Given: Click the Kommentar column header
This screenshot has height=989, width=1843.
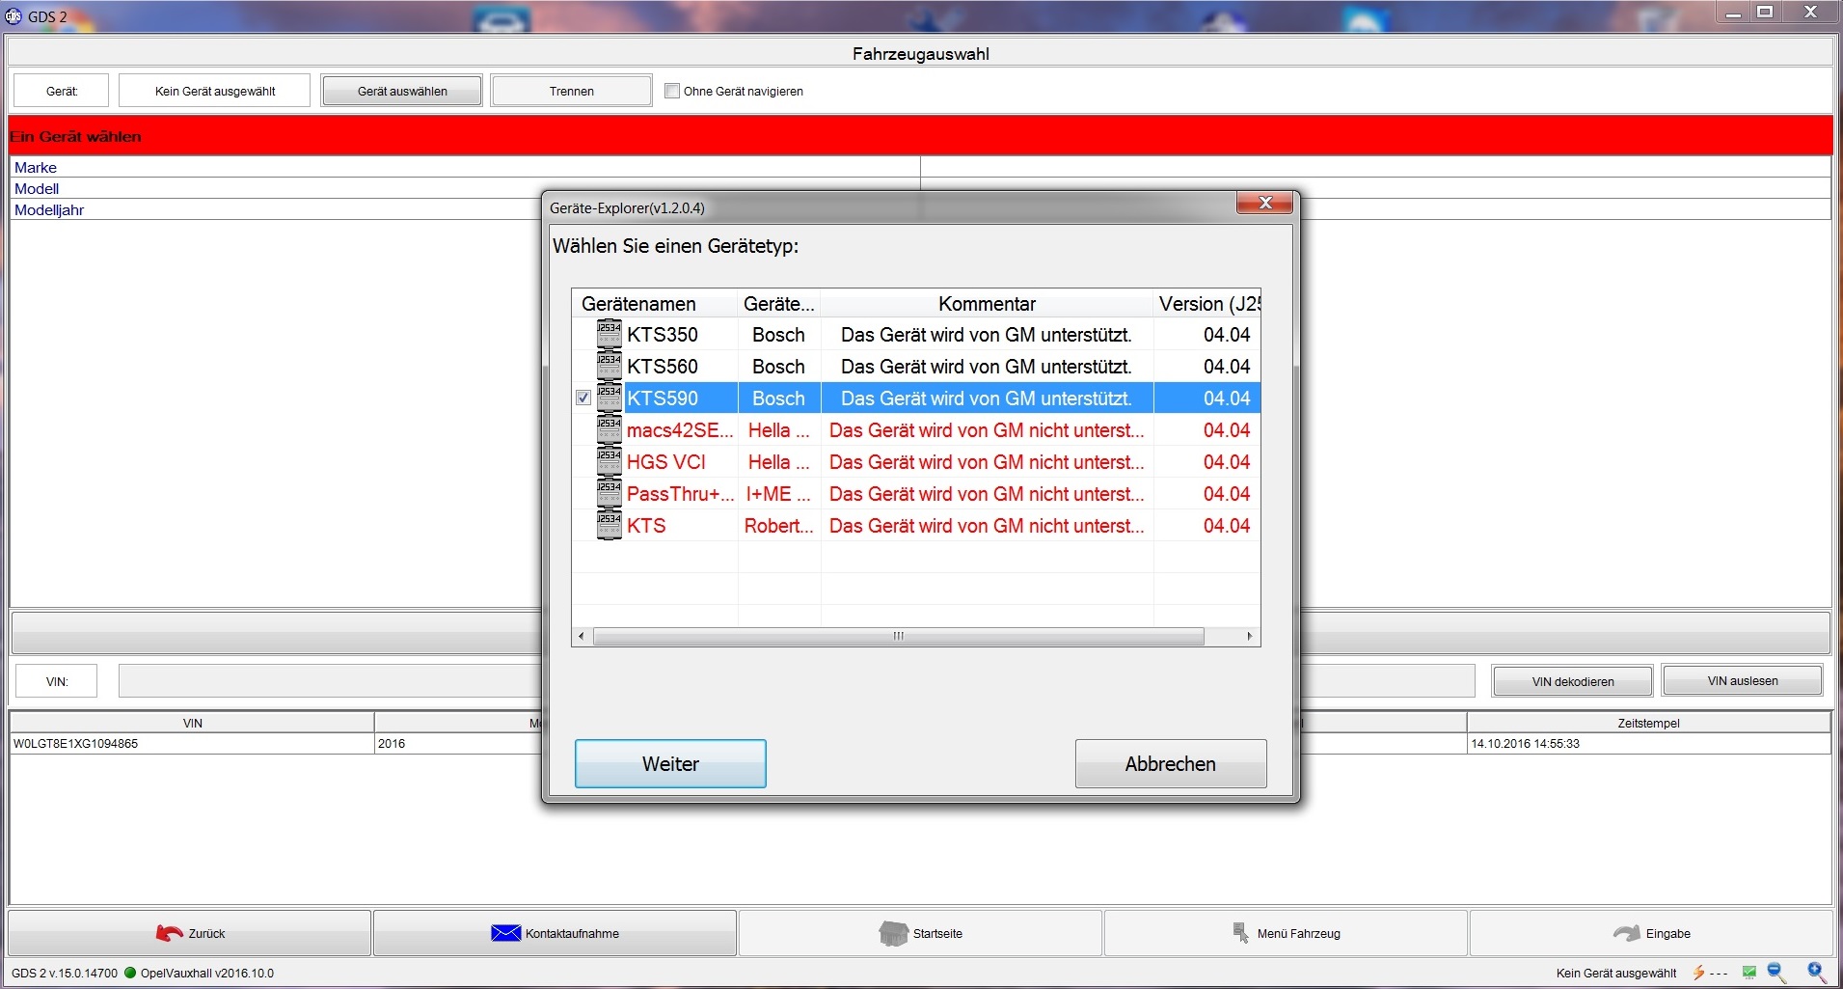Looking at the screenshot, I should coord(987,304).
